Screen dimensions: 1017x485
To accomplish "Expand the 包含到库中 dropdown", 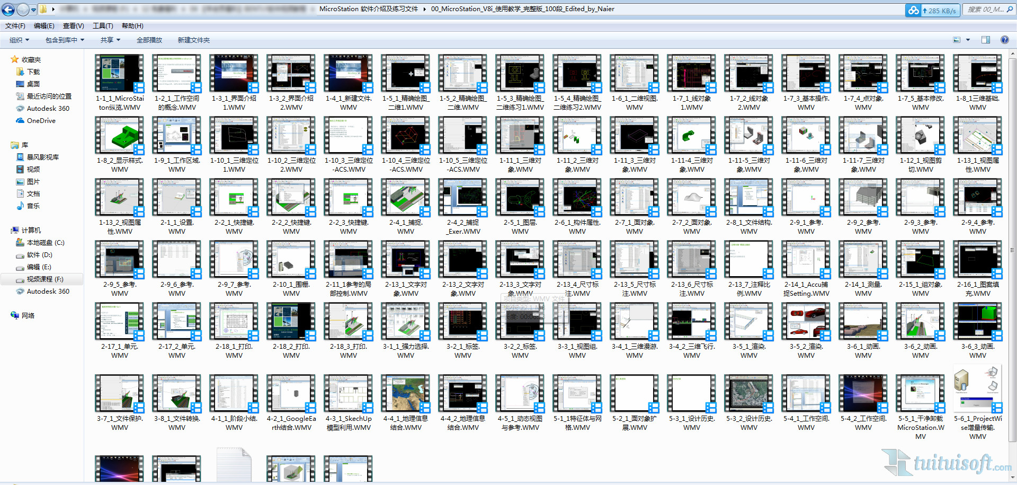I will point(65,40).
